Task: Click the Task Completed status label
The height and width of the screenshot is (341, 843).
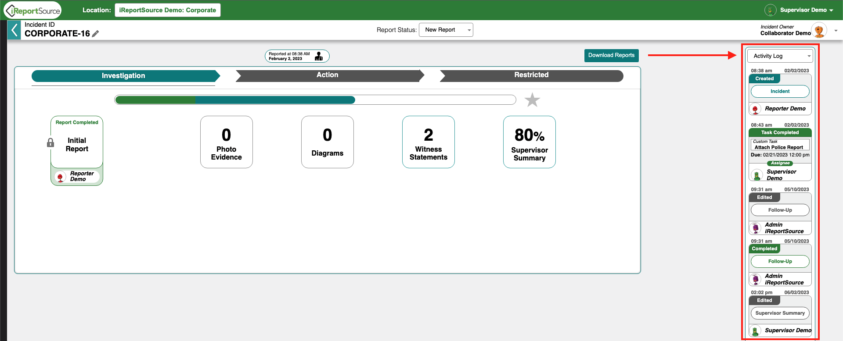Action: point(780,133)
